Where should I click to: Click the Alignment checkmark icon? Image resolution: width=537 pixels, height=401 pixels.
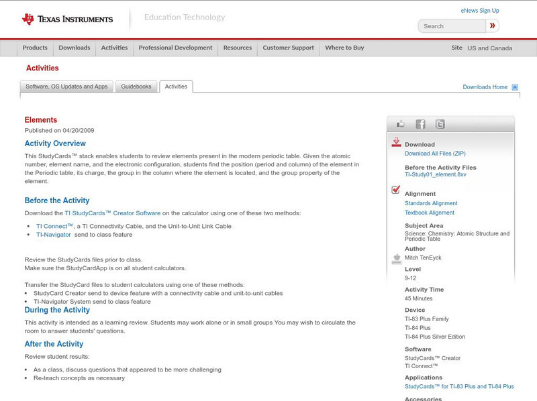pos(395,191)
